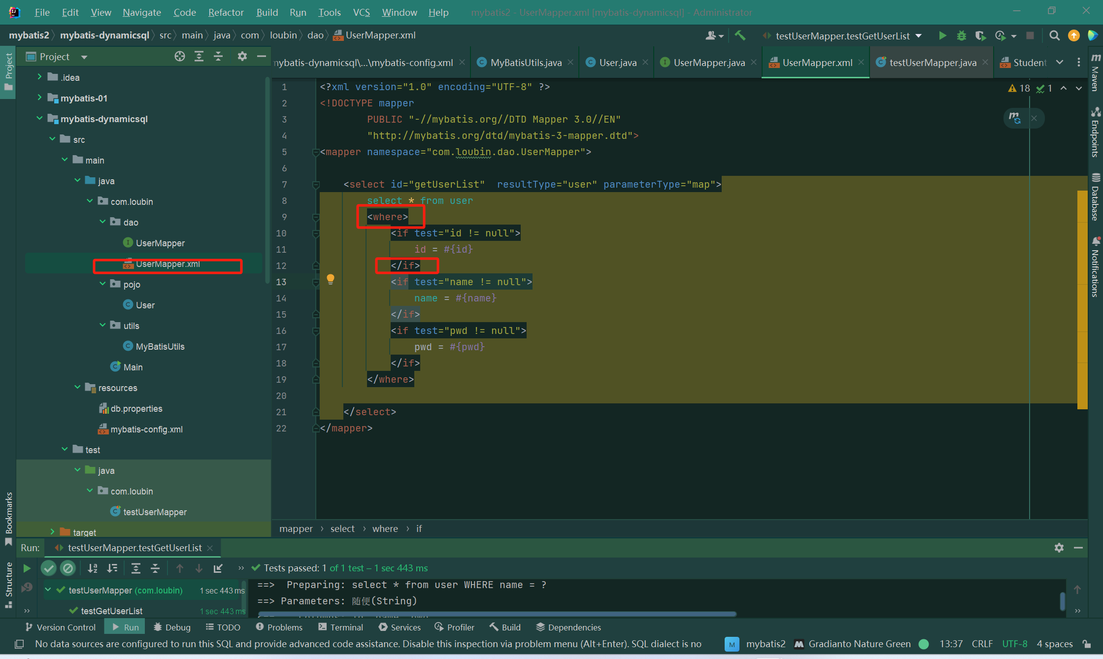Image resolution: width=1103 pixels, height=659 pixels.
Task: Toggle Show Ignored tests button
Action: pos(68,568)
